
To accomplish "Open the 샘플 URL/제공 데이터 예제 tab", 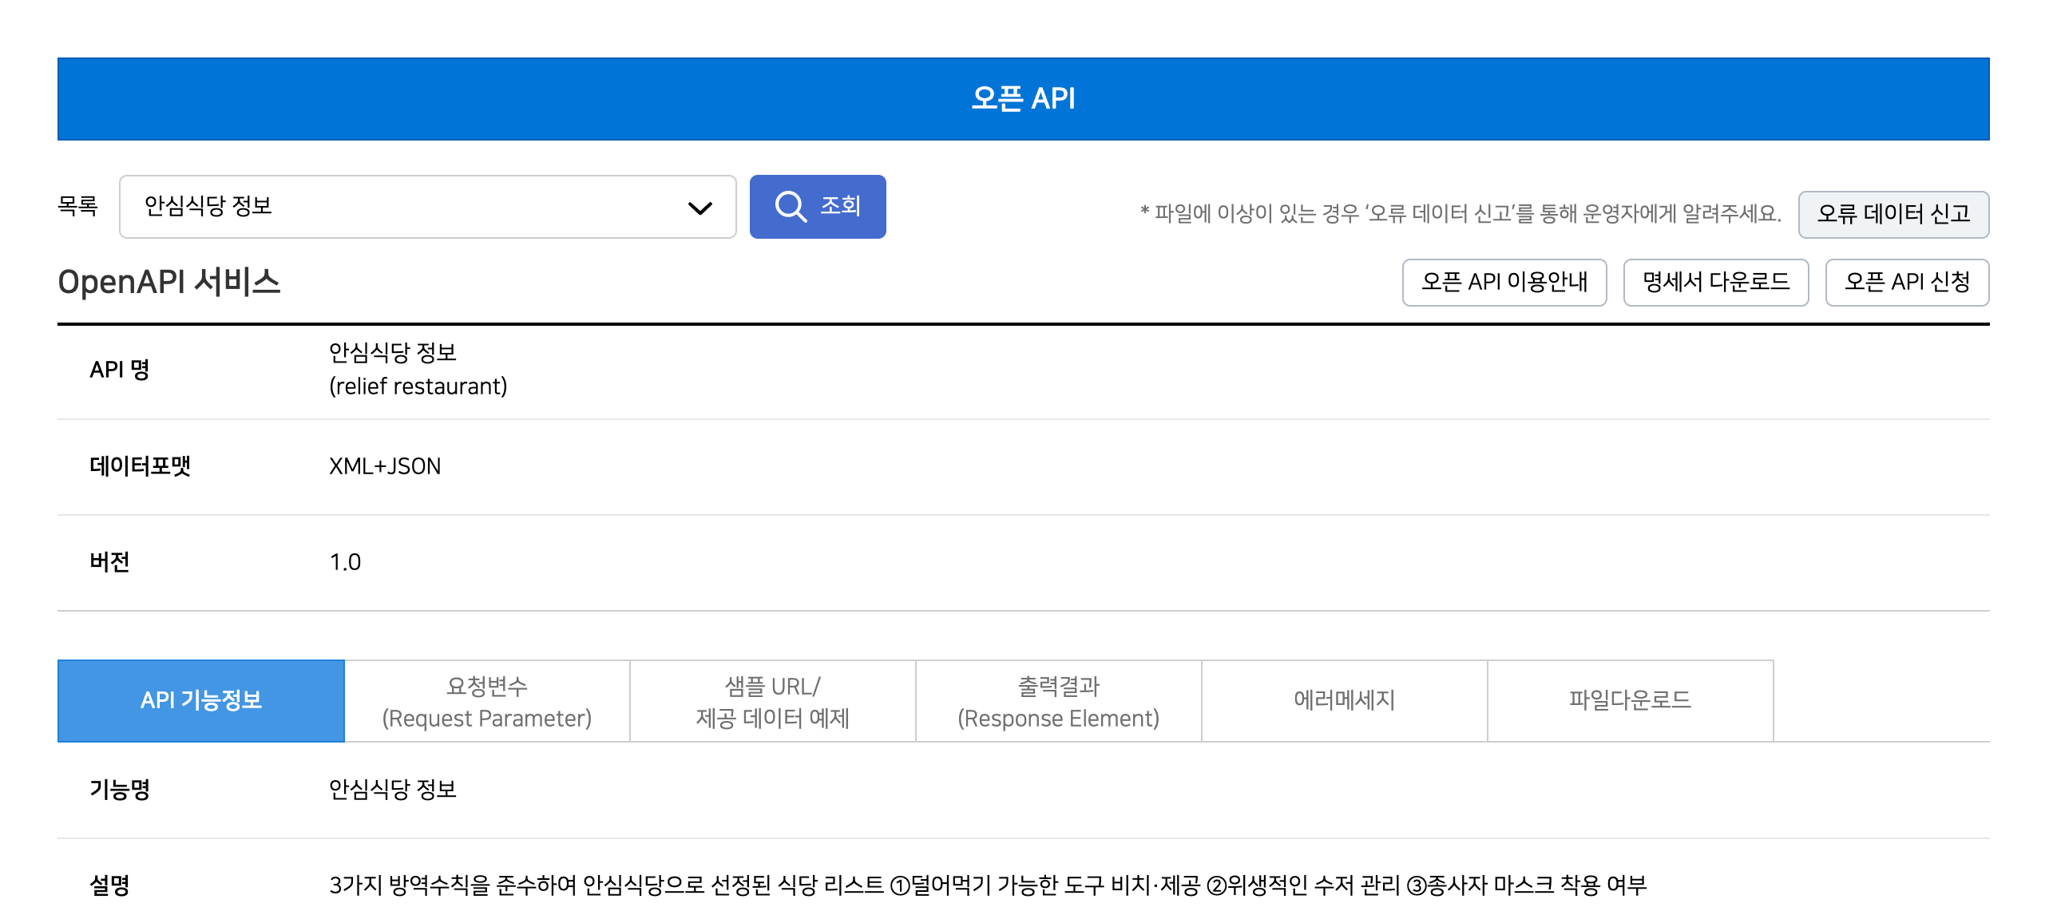I will click(x=772, y=700).
